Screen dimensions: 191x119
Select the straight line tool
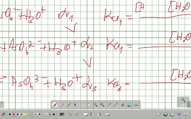[x=116, y=105]
